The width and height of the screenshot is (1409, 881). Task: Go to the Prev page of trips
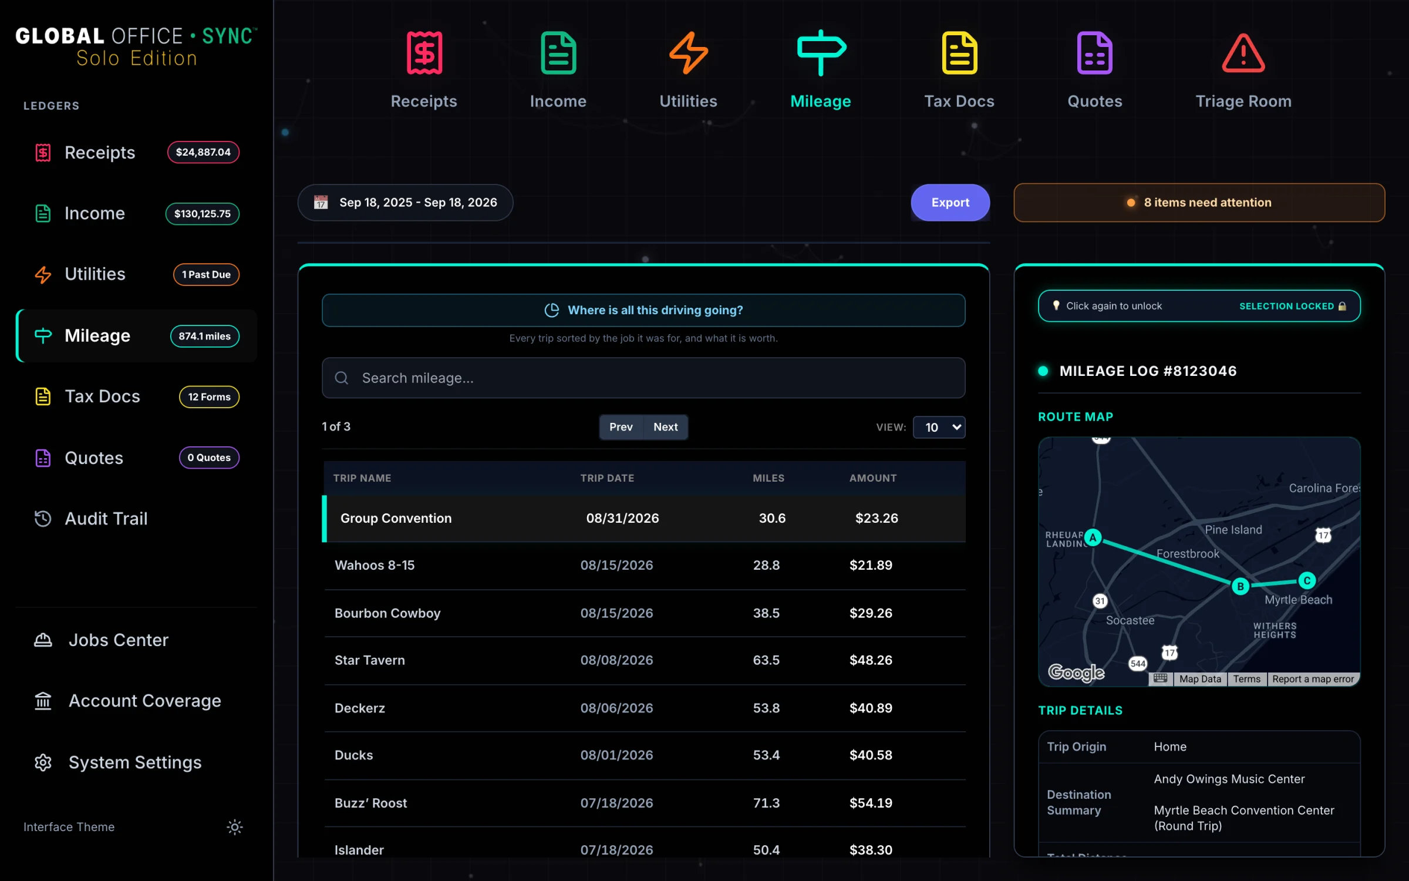pos(621,427)
